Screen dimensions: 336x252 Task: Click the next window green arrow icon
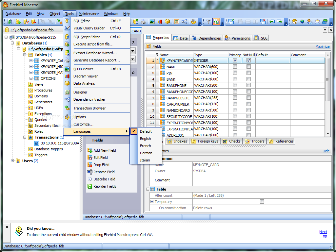(x=280, y=22)
